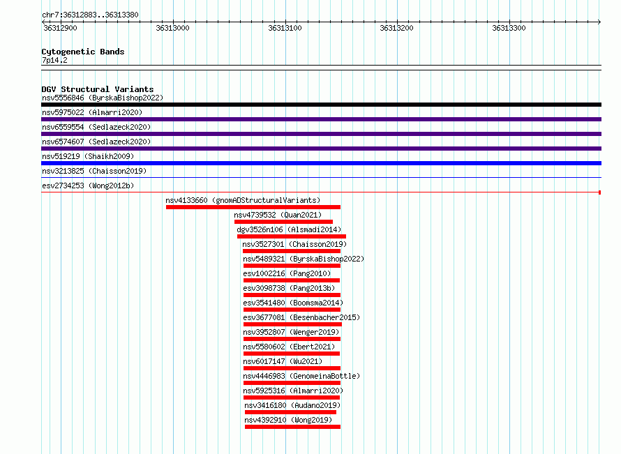Select the thick blue nsv519219 bar

click(321, 163)
